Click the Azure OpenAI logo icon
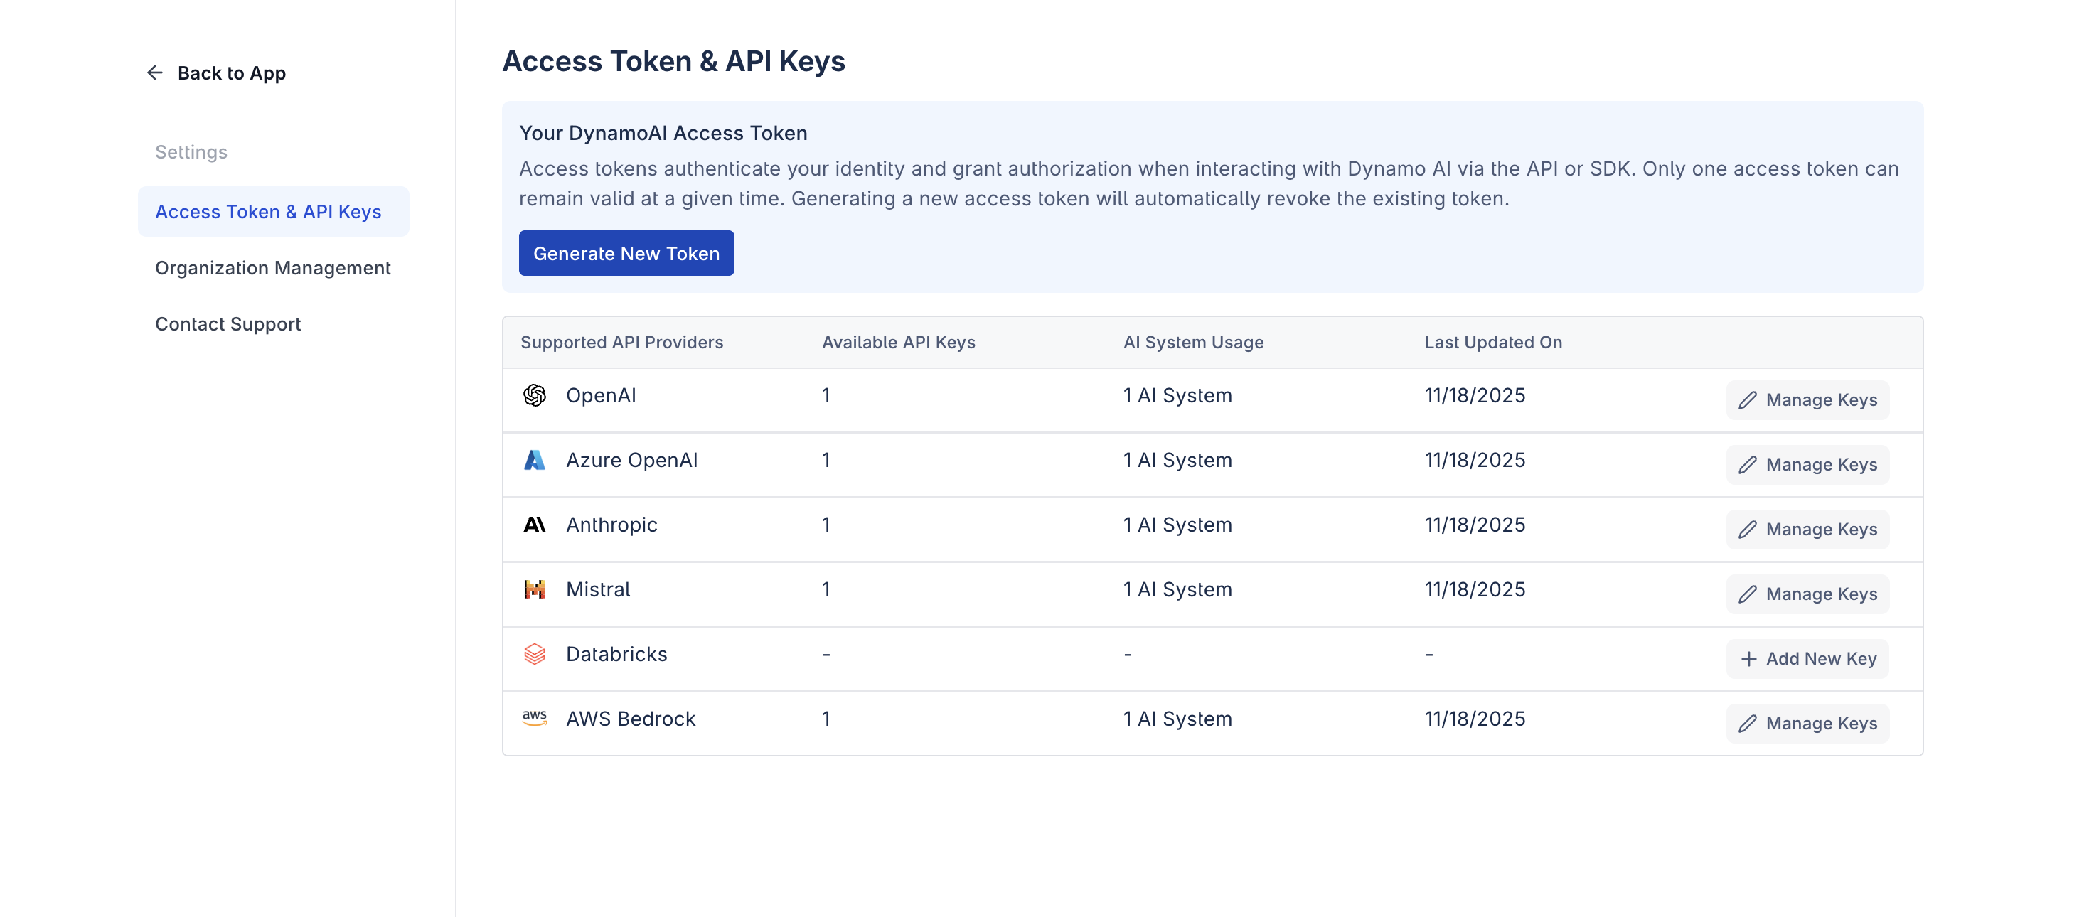This screenshot has width=2089, height=917. [x=535, y=461]
